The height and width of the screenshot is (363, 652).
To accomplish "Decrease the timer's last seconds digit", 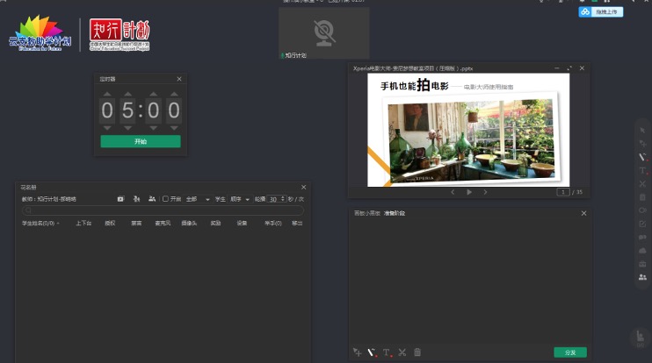I will (174, 128).
